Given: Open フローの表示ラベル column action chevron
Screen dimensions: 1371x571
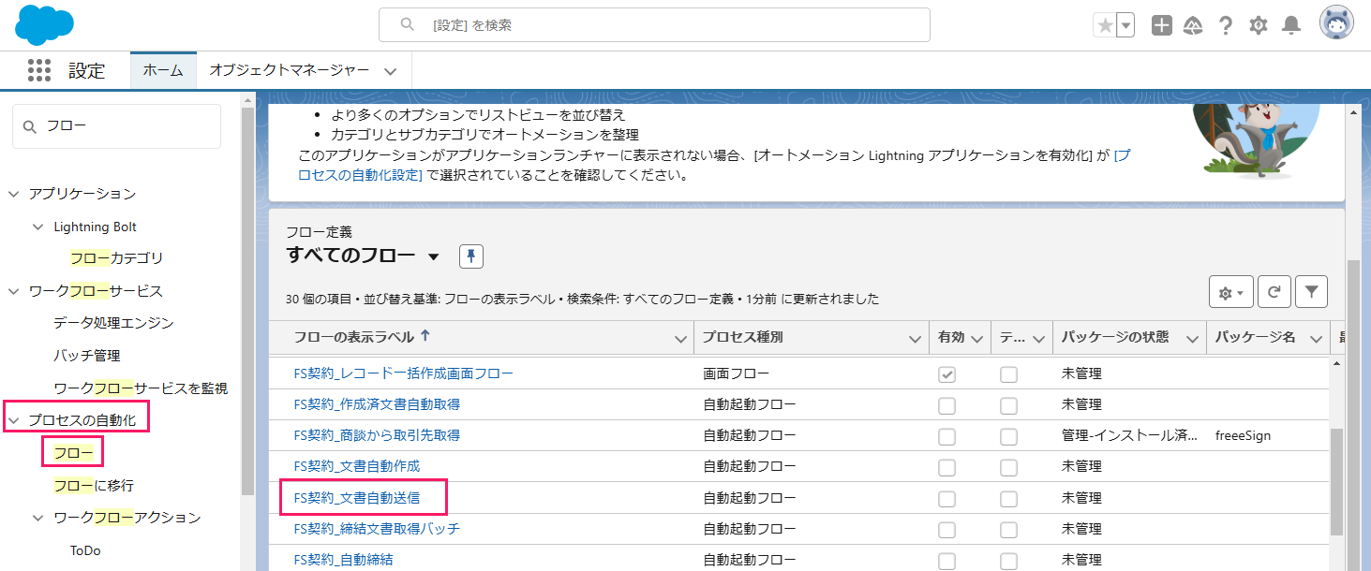Looking at the screenshot, I should [x=680, y=339].
